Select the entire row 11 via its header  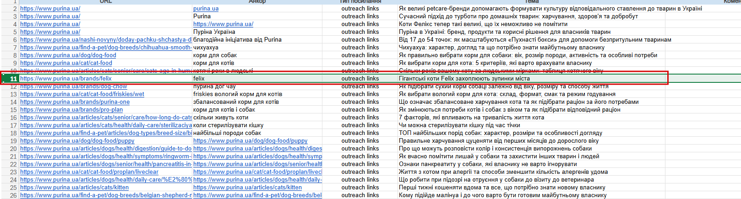pos(10,79)
